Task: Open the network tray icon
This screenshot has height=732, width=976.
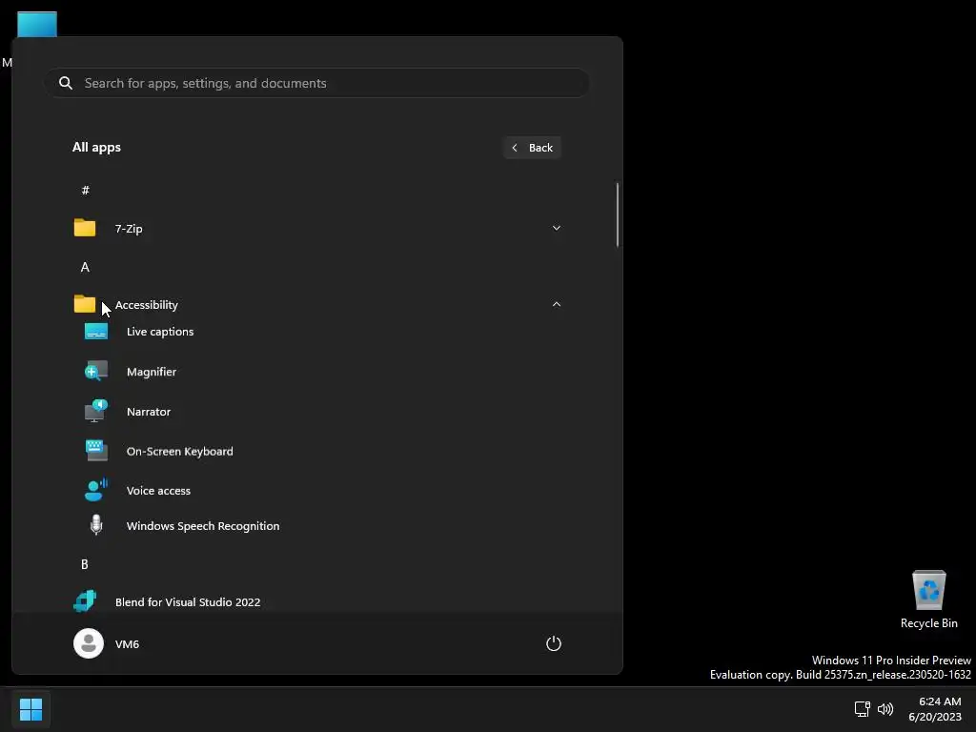Action: [x=862, y=709]
